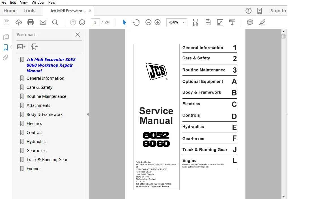This screenshot has height=199, width=316.
Task: Open the Hydraulics bookmark
Action: click(36, 142)
